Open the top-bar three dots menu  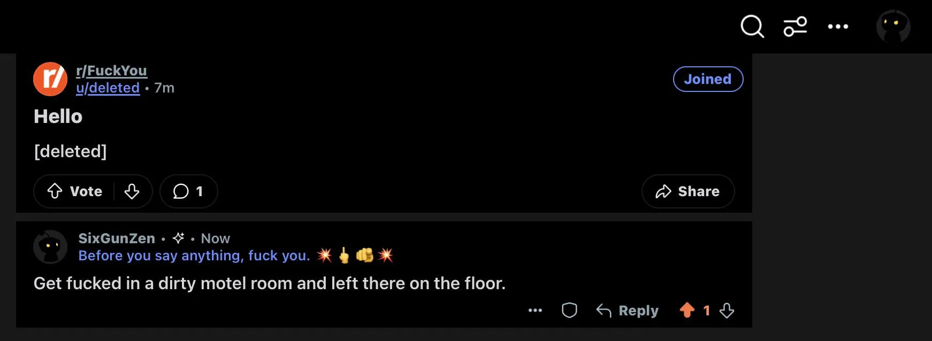(838, 26)
